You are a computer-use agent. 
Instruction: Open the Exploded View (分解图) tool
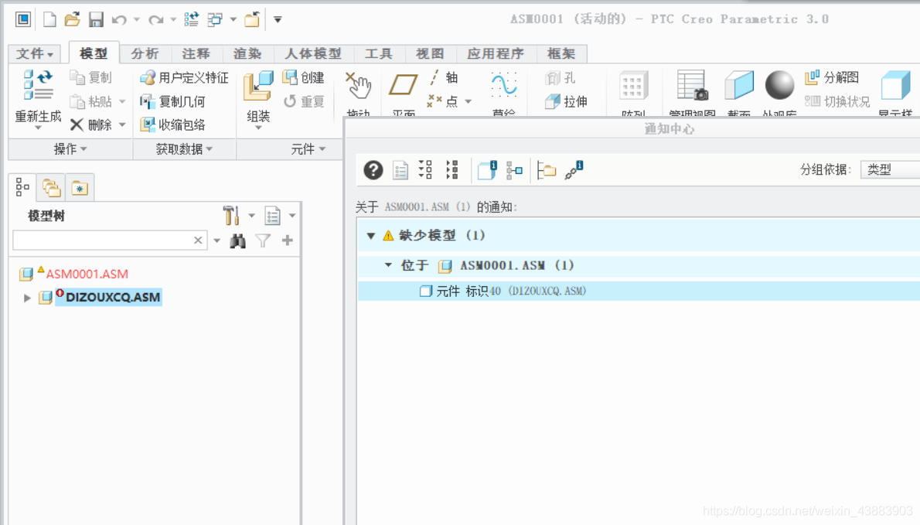tap(832, 77)
